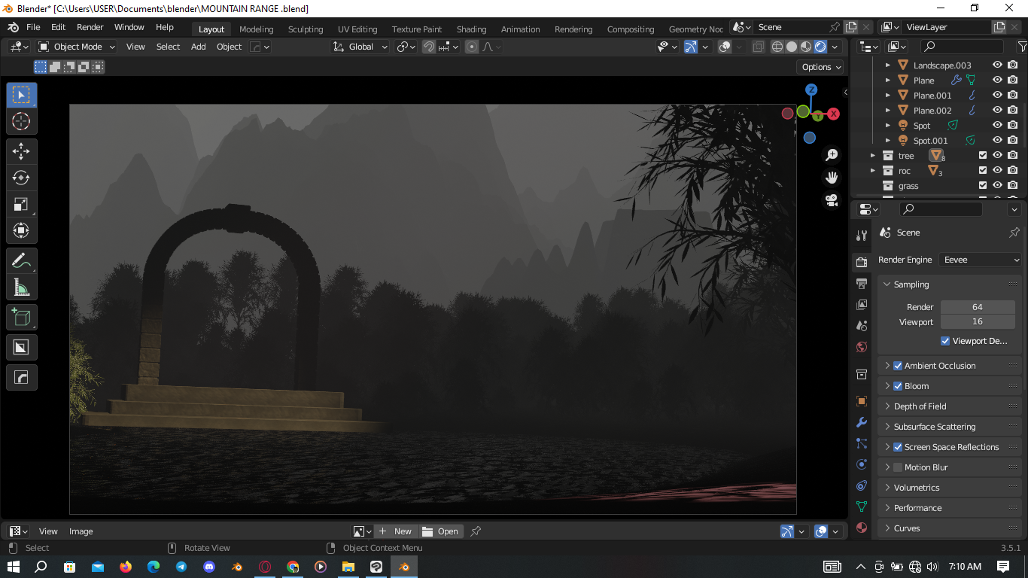Open the Render menu

(90, 27)
